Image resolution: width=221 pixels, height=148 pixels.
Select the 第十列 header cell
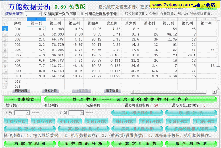(206, 24)
